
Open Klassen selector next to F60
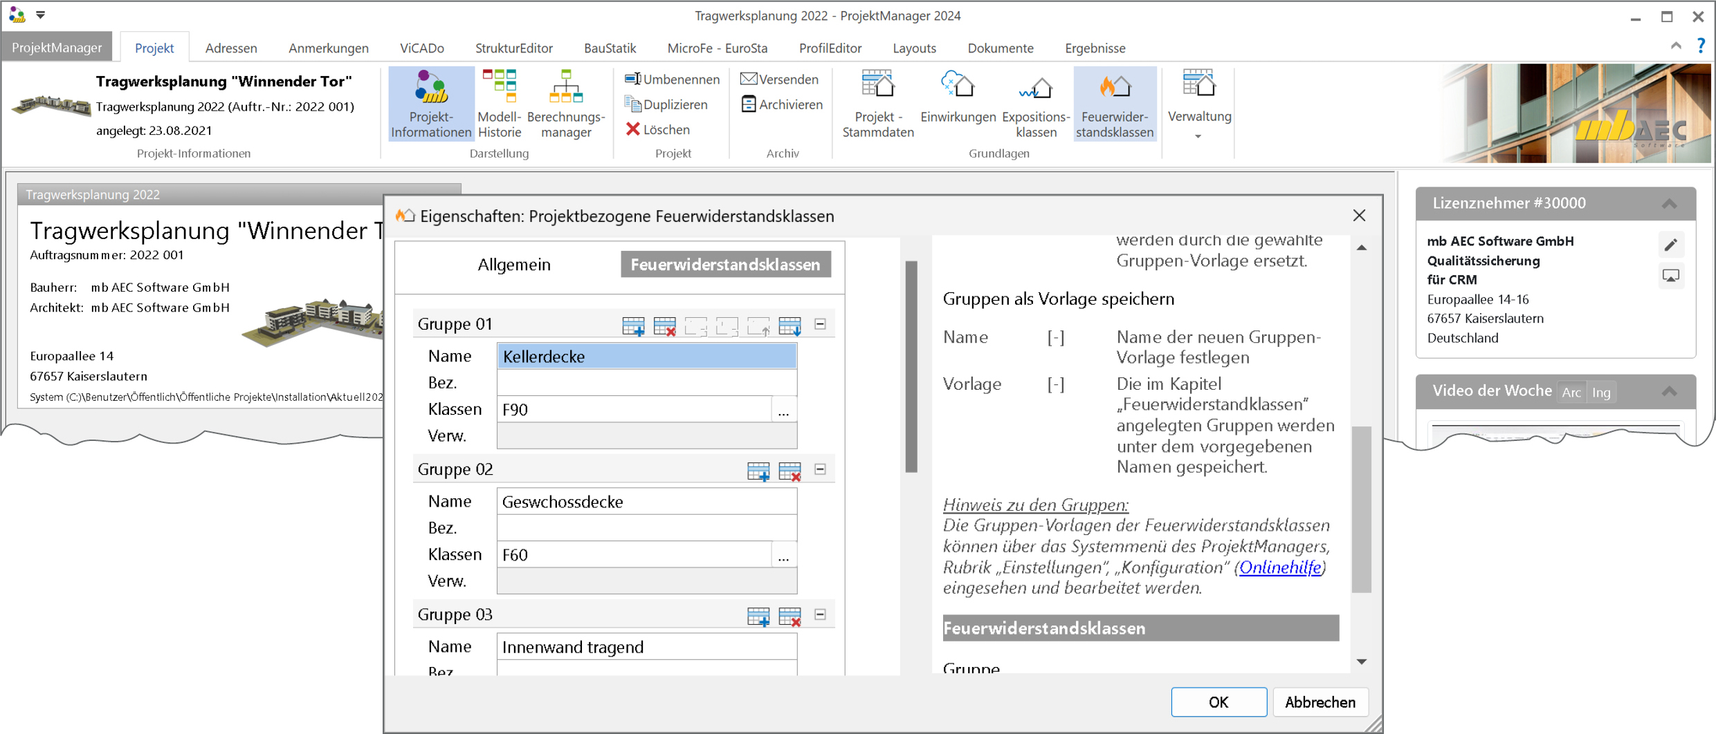tap(783, 555)
